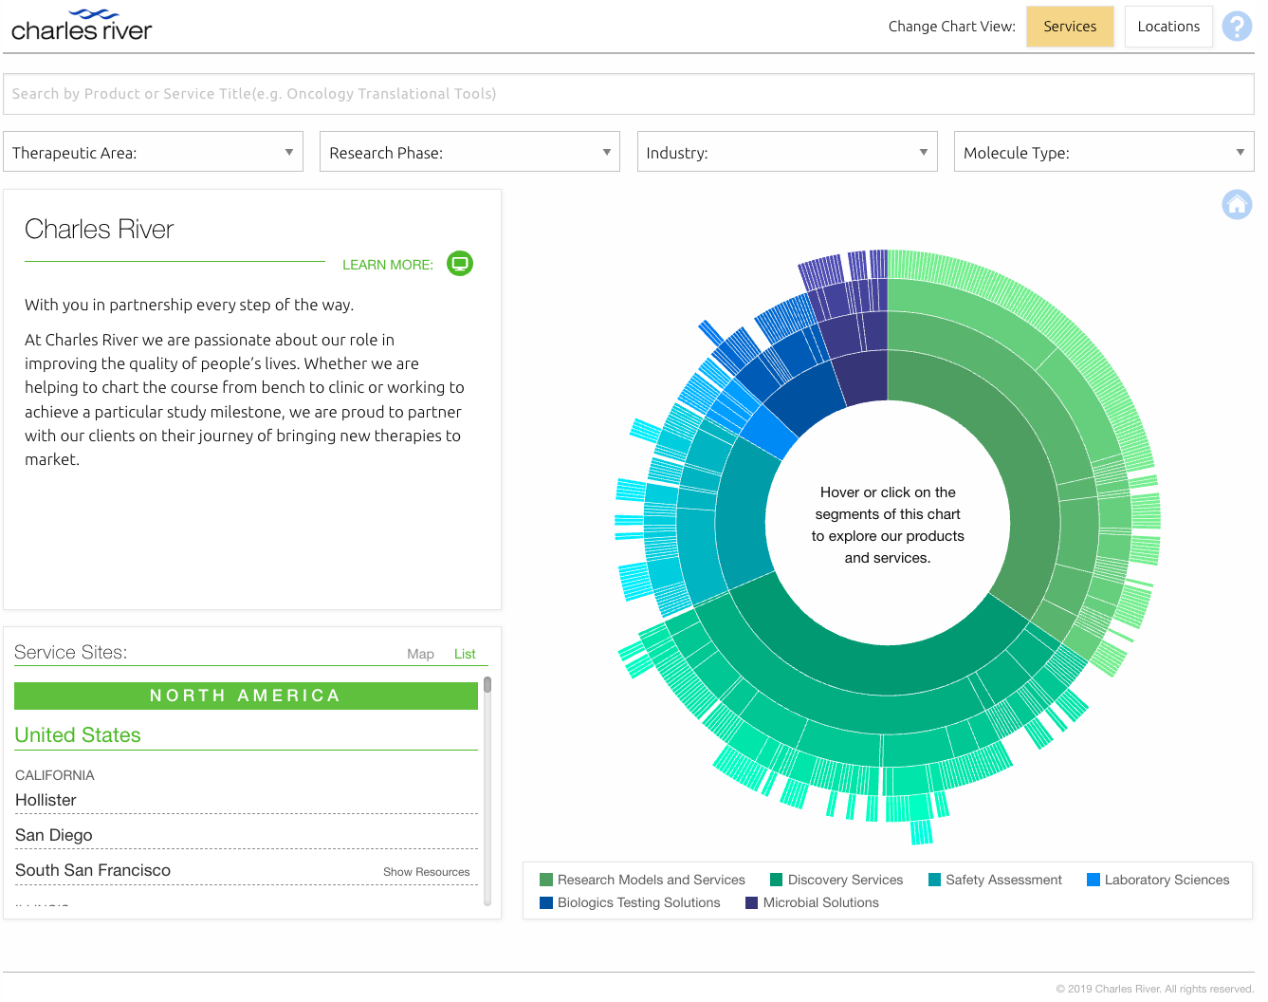This screenshot has width=1268, height=1002.
Task: Click the Charles River logo
Action: click(x=82, y=26)
